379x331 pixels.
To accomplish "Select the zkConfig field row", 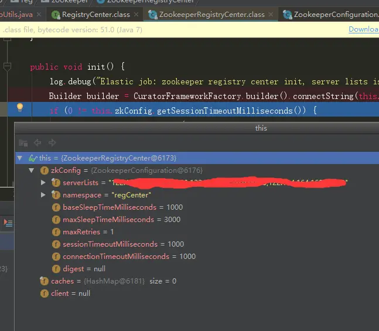I will (197, 170).
